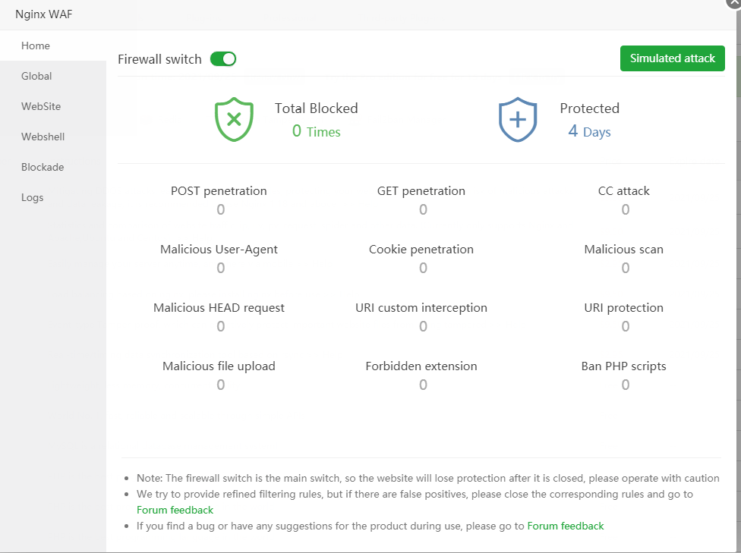The height and width of the screenshot is (553, 741).
Task: Click the GET penetration count
Action: coord(423,209)
